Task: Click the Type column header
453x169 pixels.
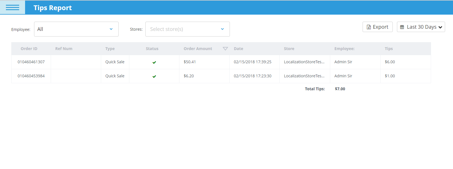Action: point(110,49)
